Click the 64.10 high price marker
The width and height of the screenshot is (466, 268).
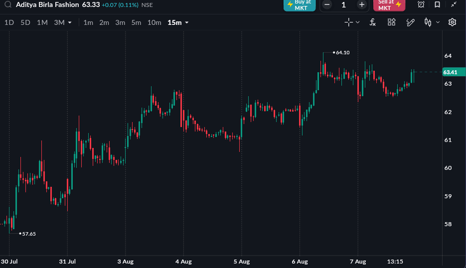pos(342,53)
